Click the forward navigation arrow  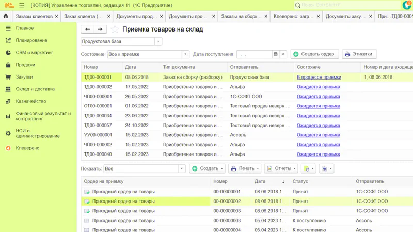100,29
